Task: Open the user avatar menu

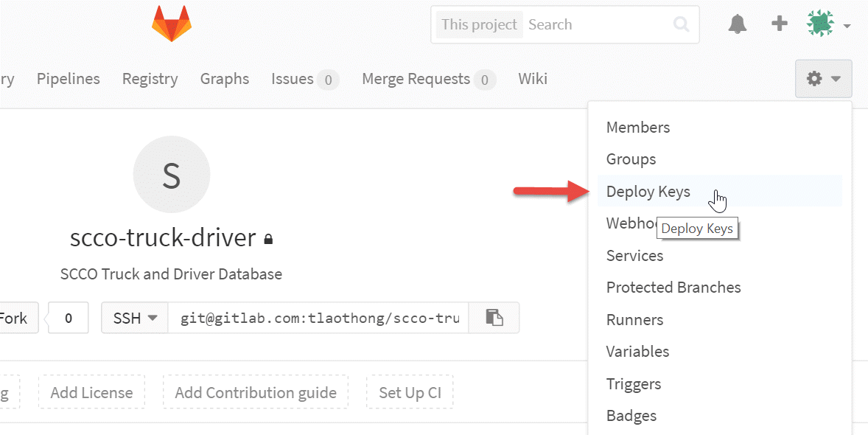Action: (827, 24)
